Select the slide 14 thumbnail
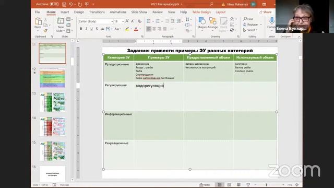The width and height of the screenshot is (334, 188). (x=52, y=126)
